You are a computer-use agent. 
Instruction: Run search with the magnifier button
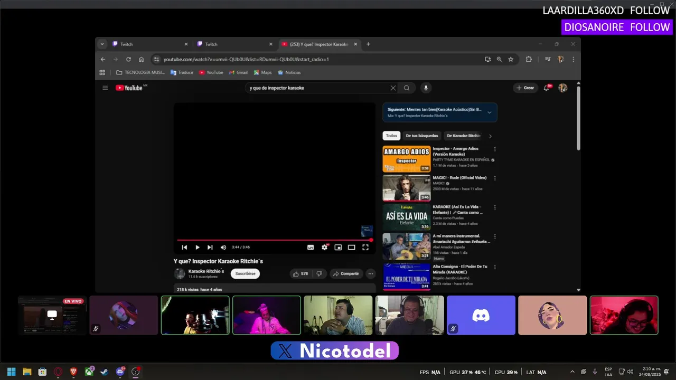coord(407,88)
